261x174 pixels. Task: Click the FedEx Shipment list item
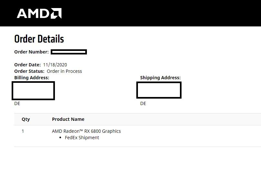point(82,138)
